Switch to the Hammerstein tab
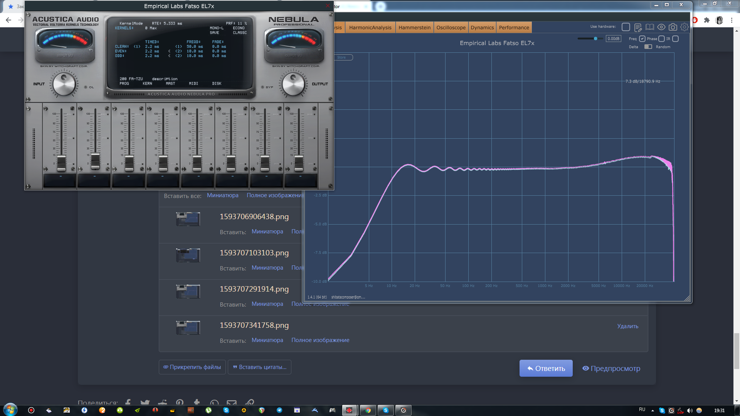Screen dimensions: 740x416 pos(414,27)
